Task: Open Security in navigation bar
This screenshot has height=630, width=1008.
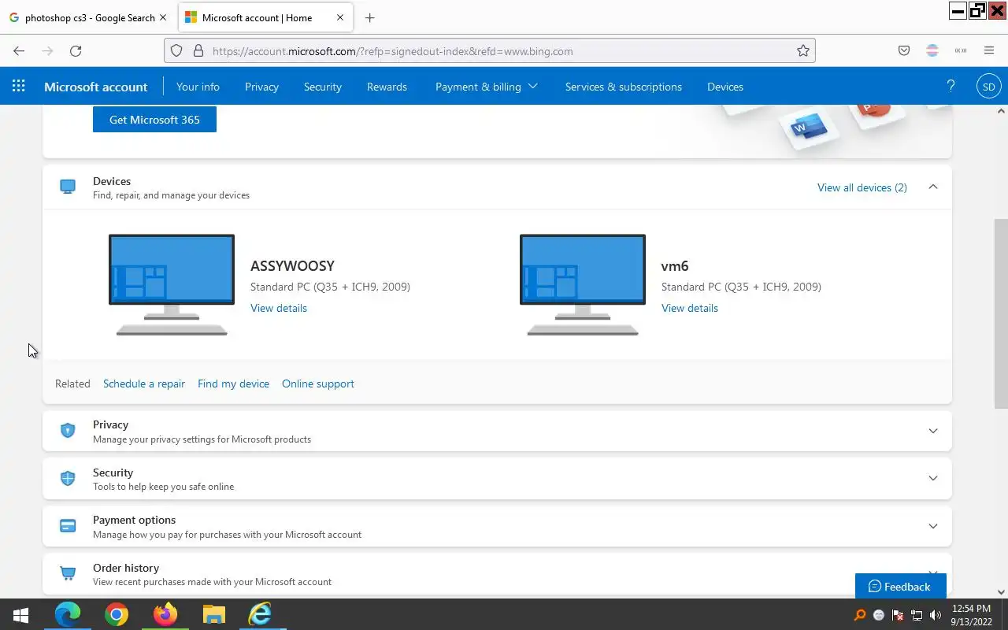Action: (323, 87)
